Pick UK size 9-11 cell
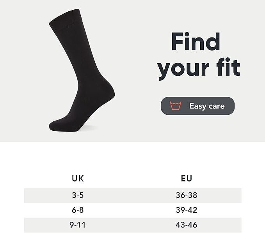This screenshot has width=265, height=233. (x=78, y=225)
